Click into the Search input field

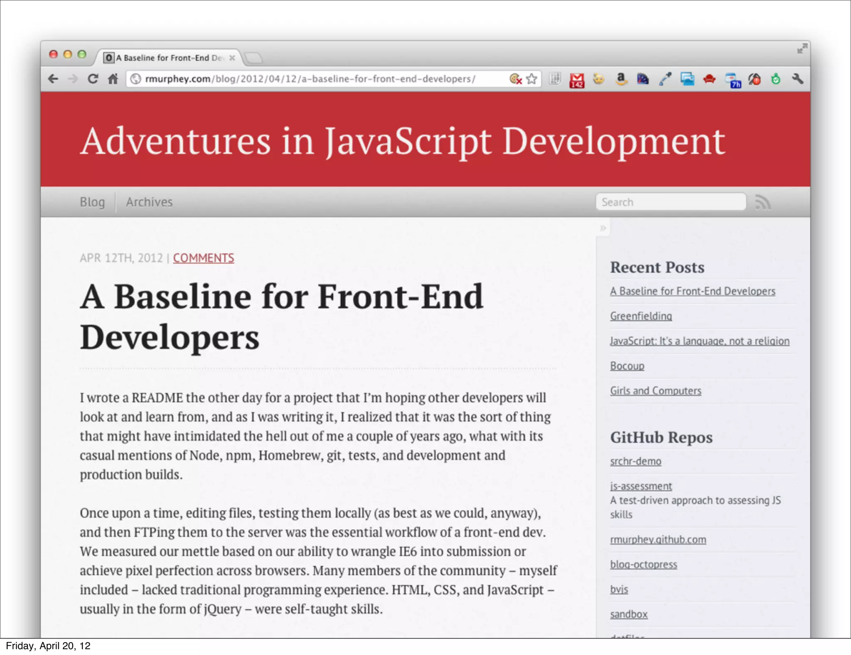[x=671, y=202]
